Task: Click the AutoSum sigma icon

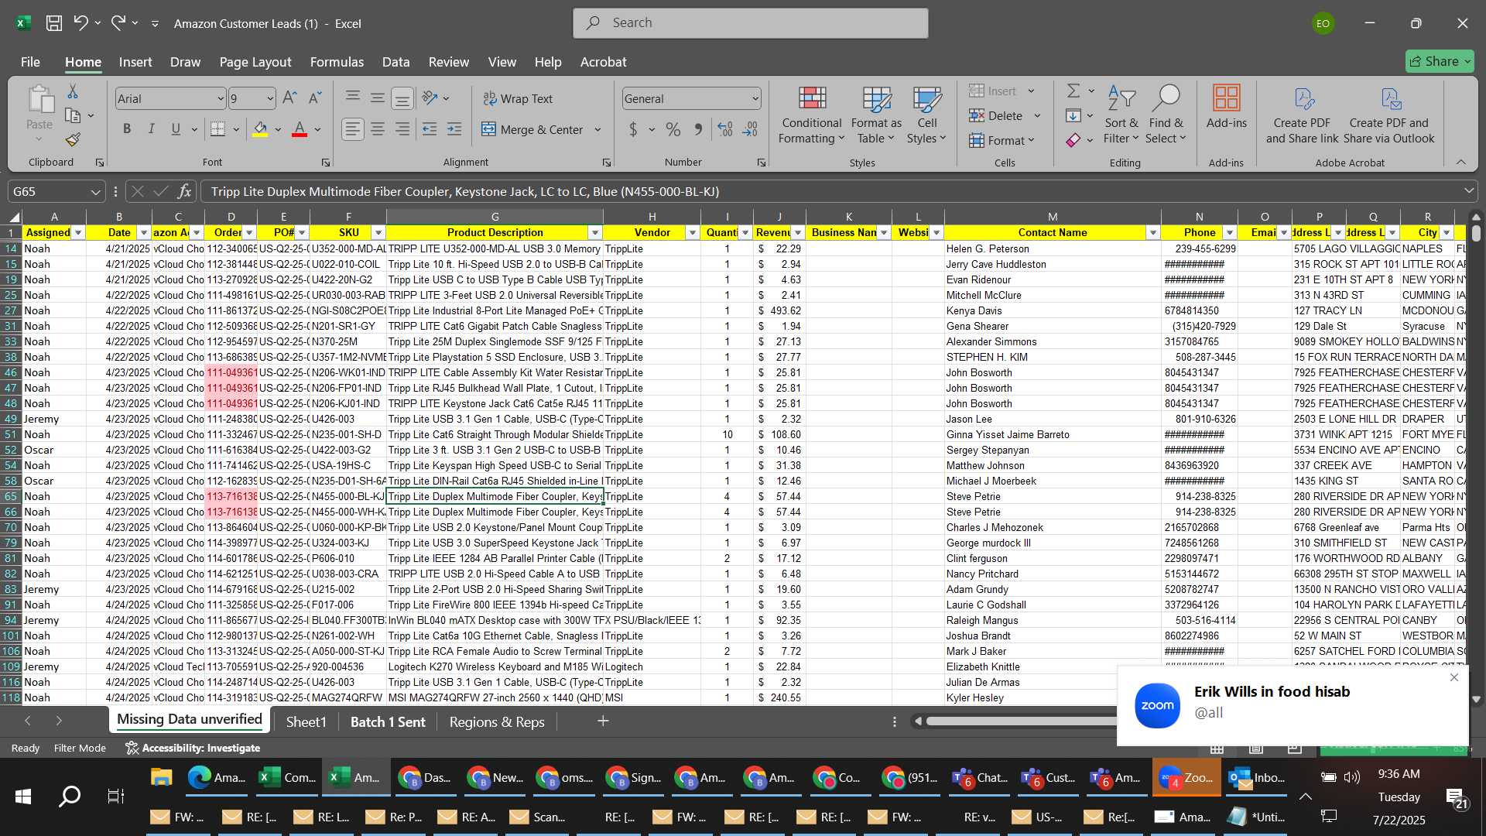Action: tap(1073, 91)
